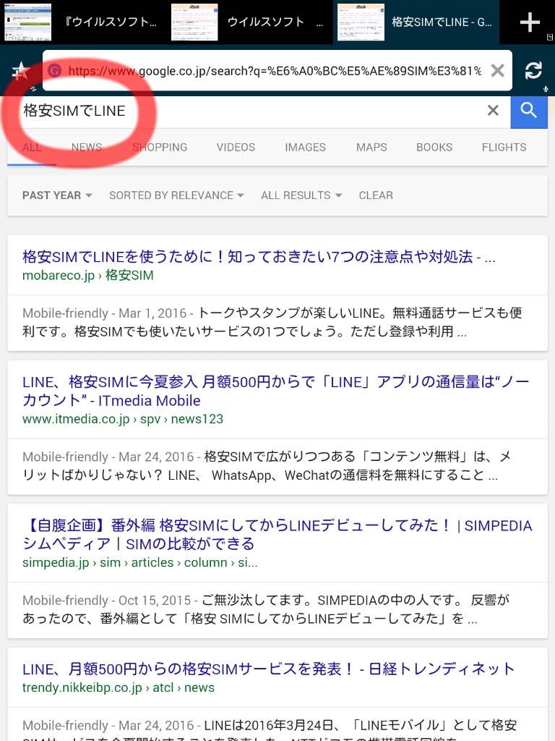Clear the Google search query with X
555x741 pixels.
pyautogui.click(x=493, y=111)
